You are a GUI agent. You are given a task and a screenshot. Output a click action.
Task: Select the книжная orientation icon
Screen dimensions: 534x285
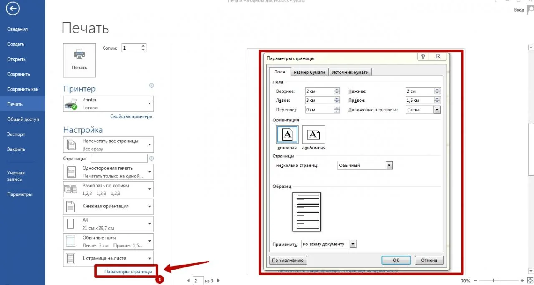(x=287, y=134)
